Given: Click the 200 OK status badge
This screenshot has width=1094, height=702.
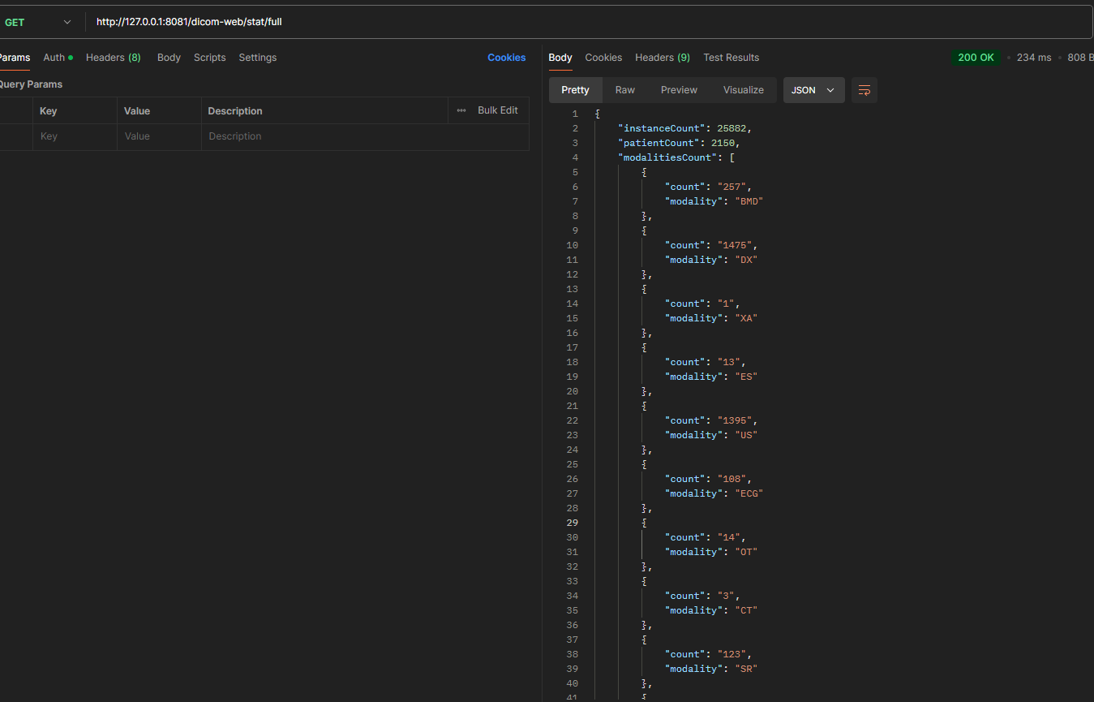Looking at the screenshot, I should point(976,58).
